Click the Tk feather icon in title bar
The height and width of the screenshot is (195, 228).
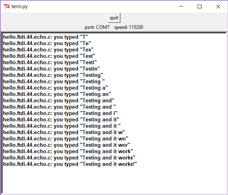coord(7,6)
